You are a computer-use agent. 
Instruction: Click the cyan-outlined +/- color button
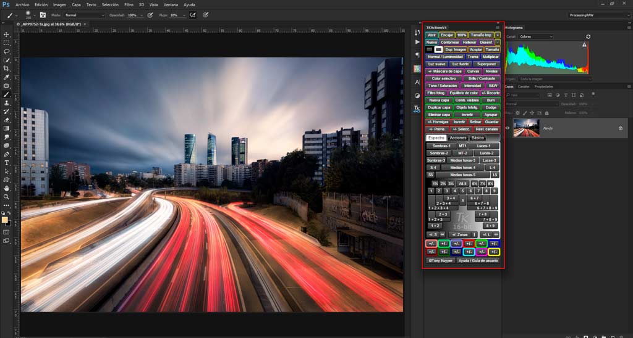click(469, 252)
